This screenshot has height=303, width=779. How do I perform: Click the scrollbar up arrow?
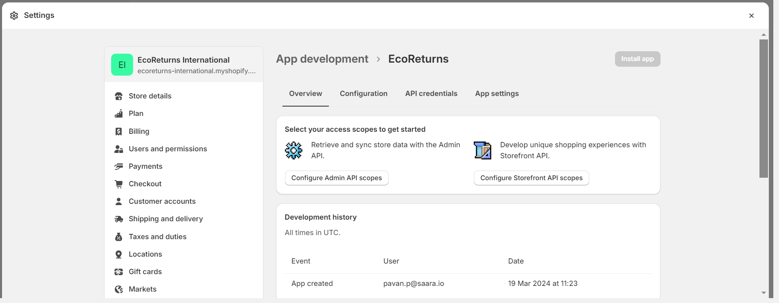(x=764, y=35)
